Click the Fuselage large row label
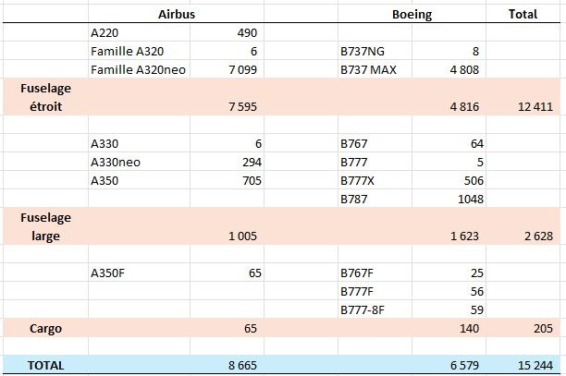This screenshot has width=566, height=376. point(45,226)
